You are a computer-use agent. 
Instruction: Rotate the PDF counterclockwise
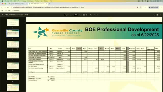87,15
